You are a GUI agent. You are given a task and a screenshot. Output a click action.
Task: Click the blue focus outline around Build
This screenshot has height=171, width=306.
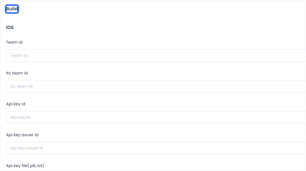click(12, 9)
